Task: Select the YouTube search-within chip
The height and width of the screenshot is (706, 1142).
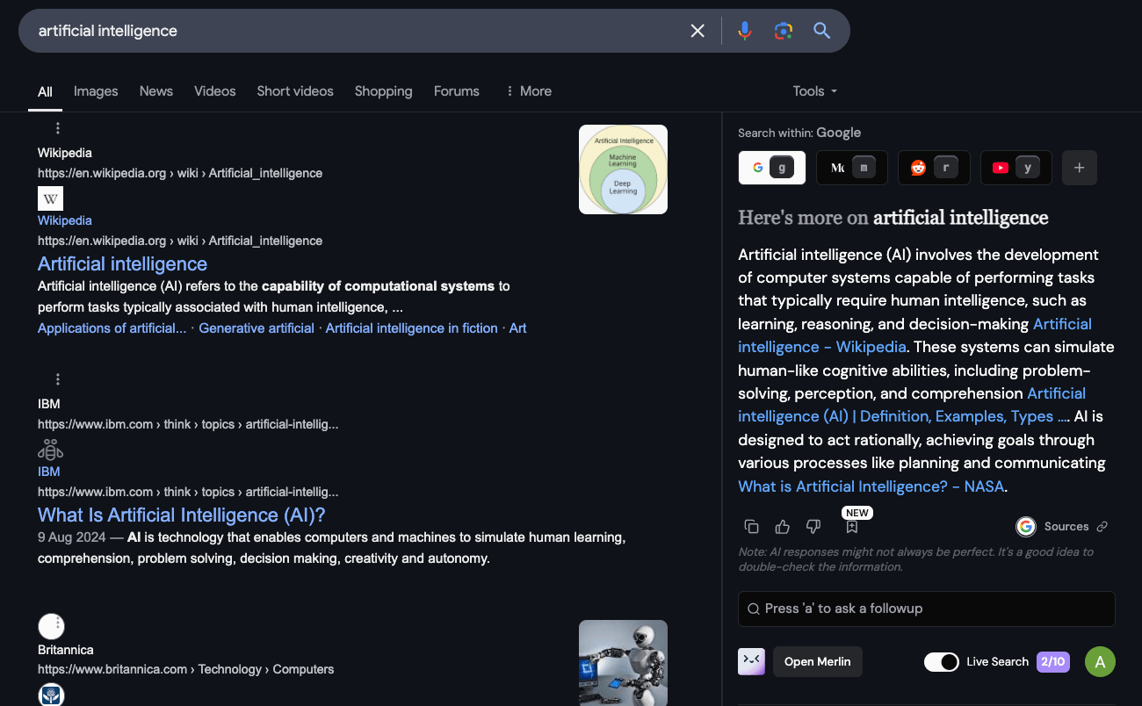Action: [1016, 168]
